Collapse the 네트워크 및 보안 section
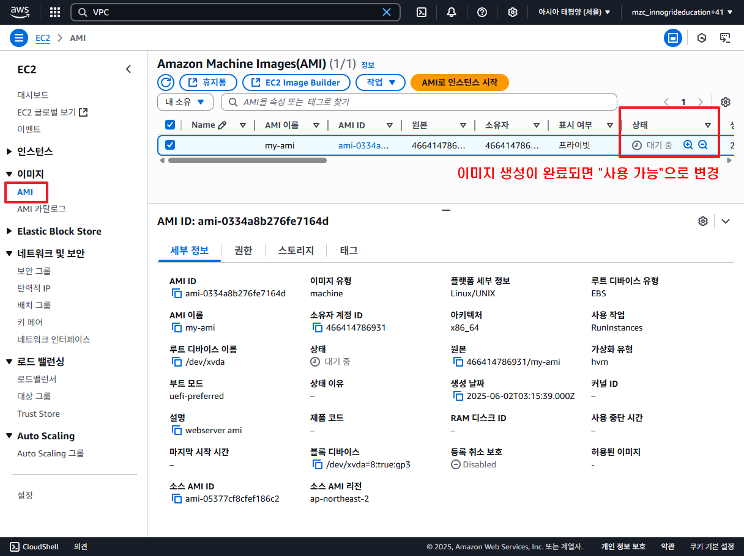This screenshot has width=744, height=556. pyautogui.click(x=9, y=254)
